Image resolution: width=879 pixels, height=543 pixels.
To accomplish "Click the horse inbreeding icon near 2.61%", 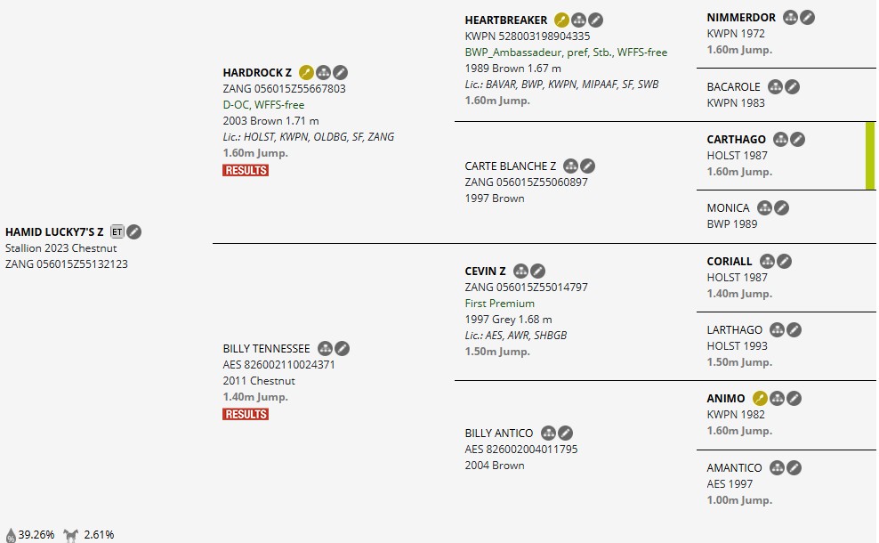I will click(71, 535).
